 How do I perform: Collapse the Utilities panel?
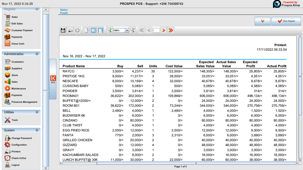[x=37, y=112]
